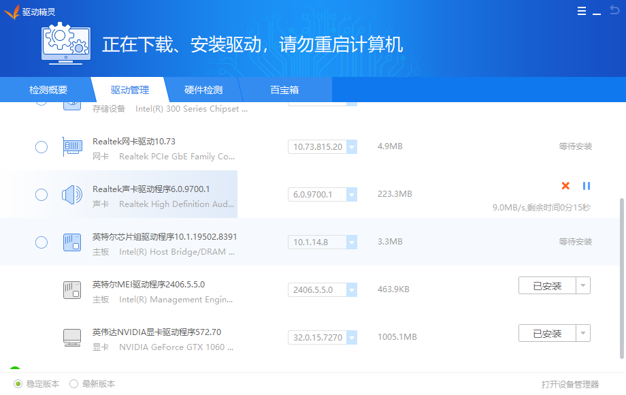
Task: Click the 4.9MB size text
Action: [x=390, y=146]
